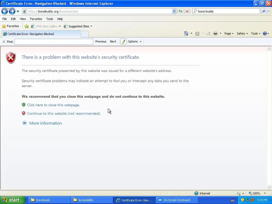Click the Protected Mode status bar icon
Screen dimensions: 272x204
click(x=239, y=193)
